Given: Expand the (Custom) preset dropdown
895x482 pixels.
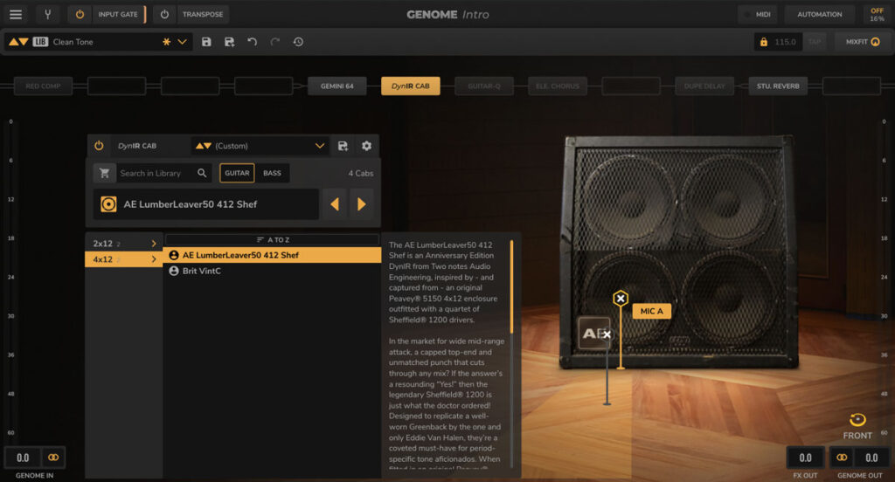Looking at the screenshot, I should click(x=320, y=146).
